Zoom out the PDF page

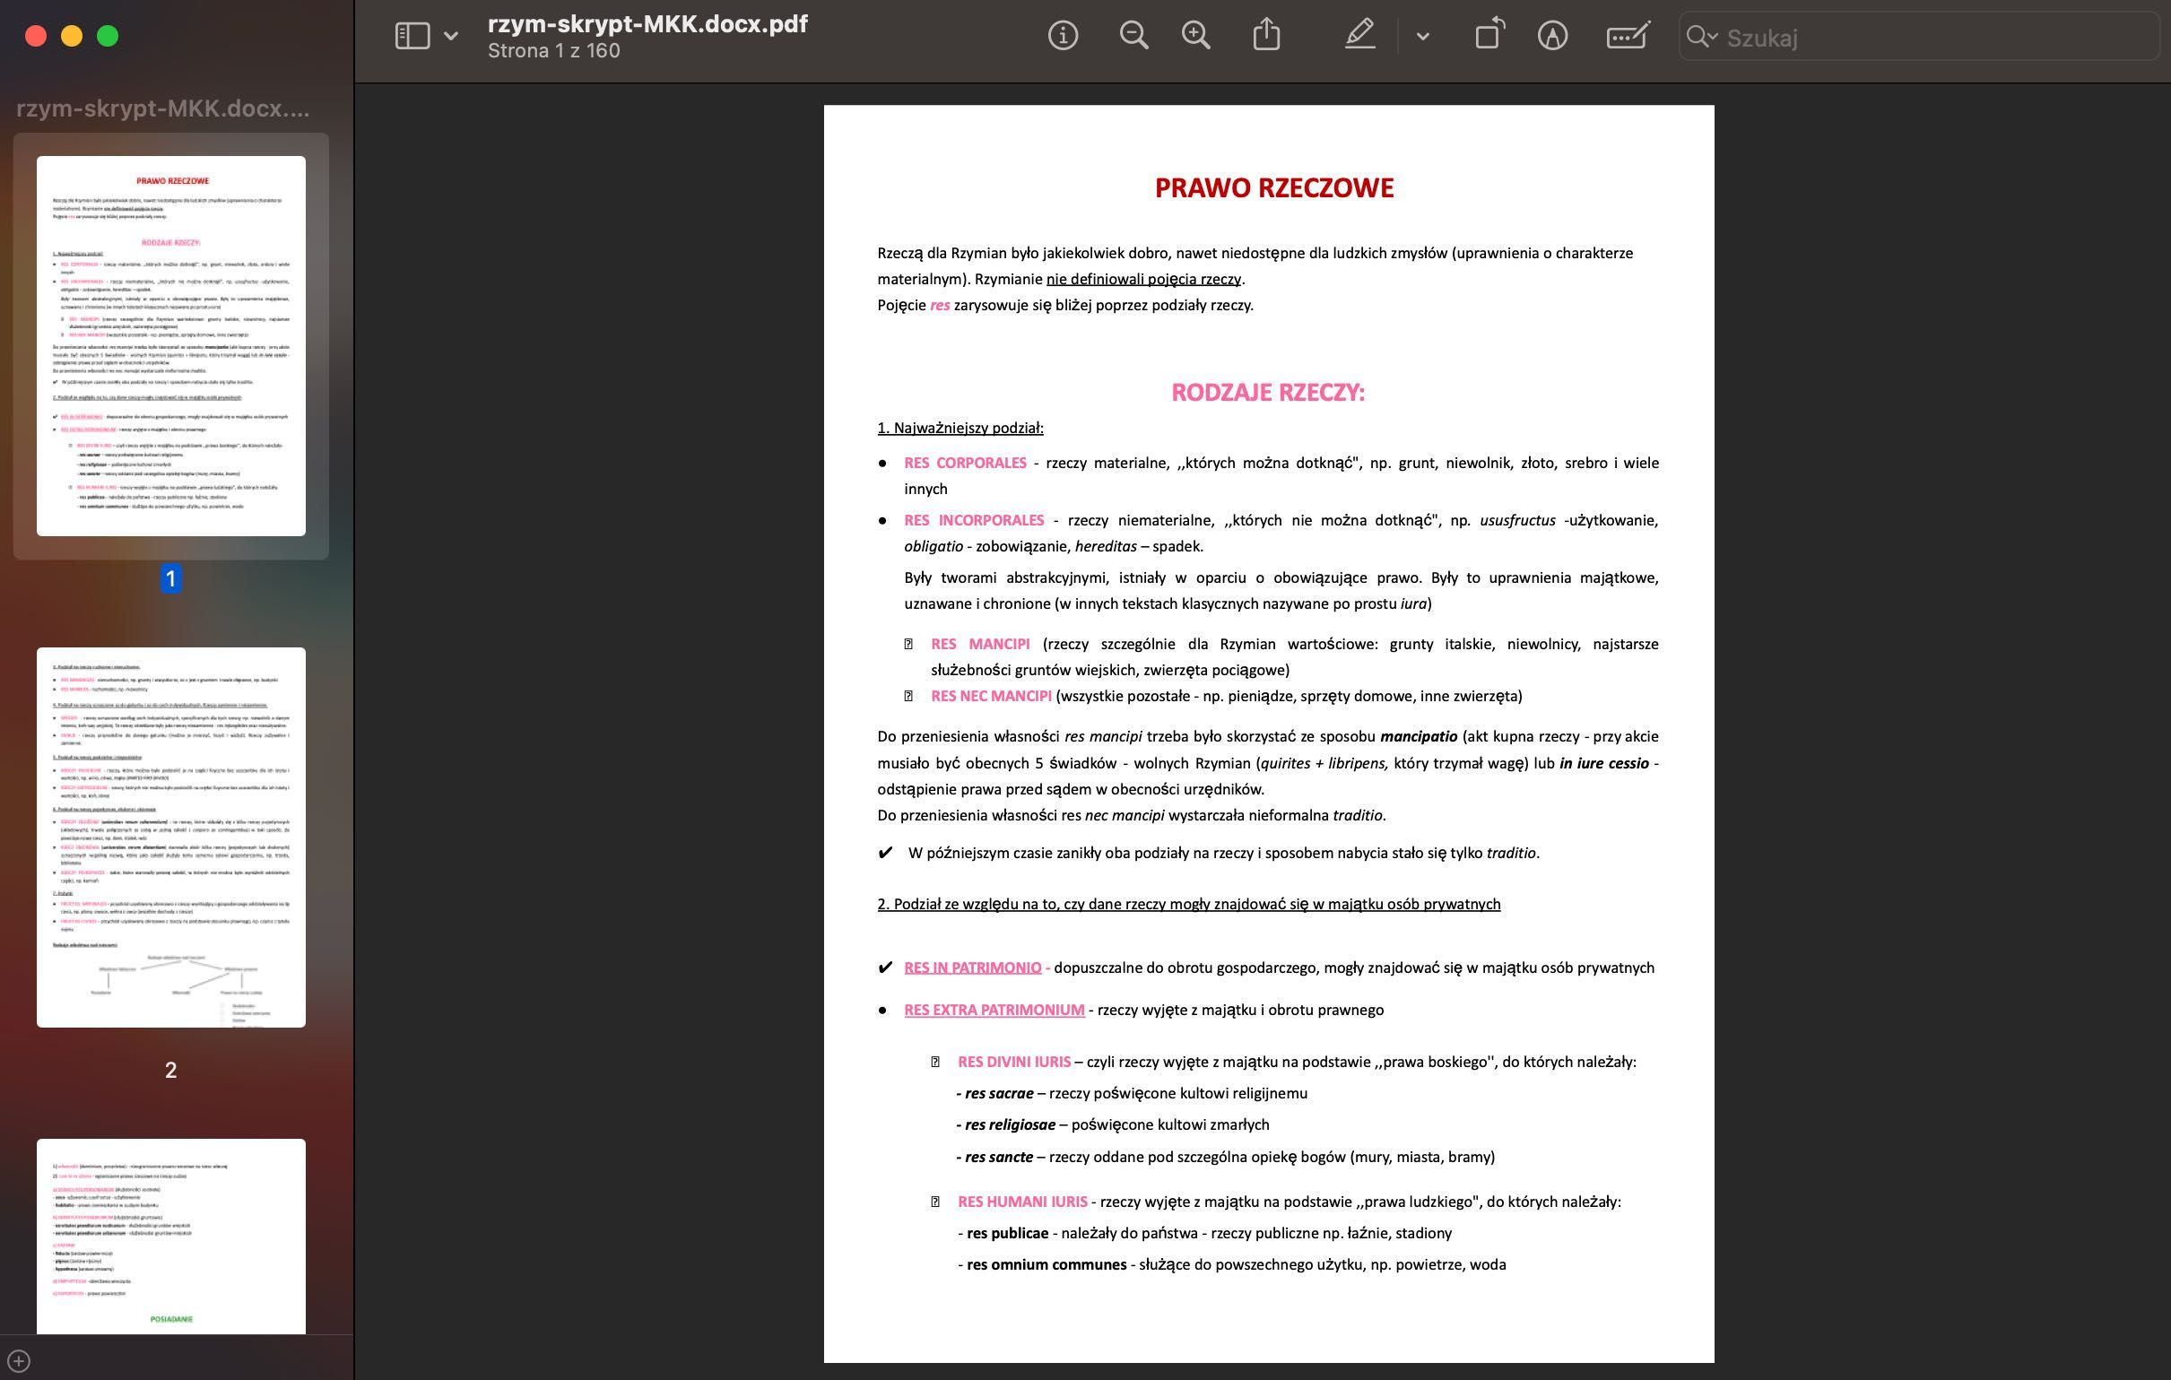(1133, 36)
